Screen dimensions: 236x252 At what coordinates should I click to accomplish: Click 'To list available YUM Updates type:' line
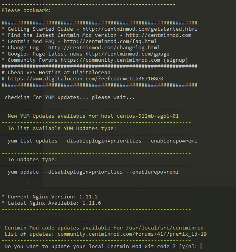(62, 129)
